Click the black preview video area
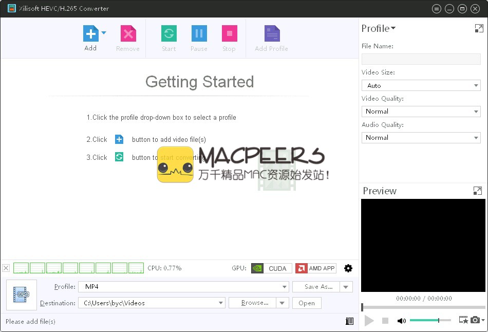Image resolution: width=488 pixels, height=332 pixels. pos(423,246)
